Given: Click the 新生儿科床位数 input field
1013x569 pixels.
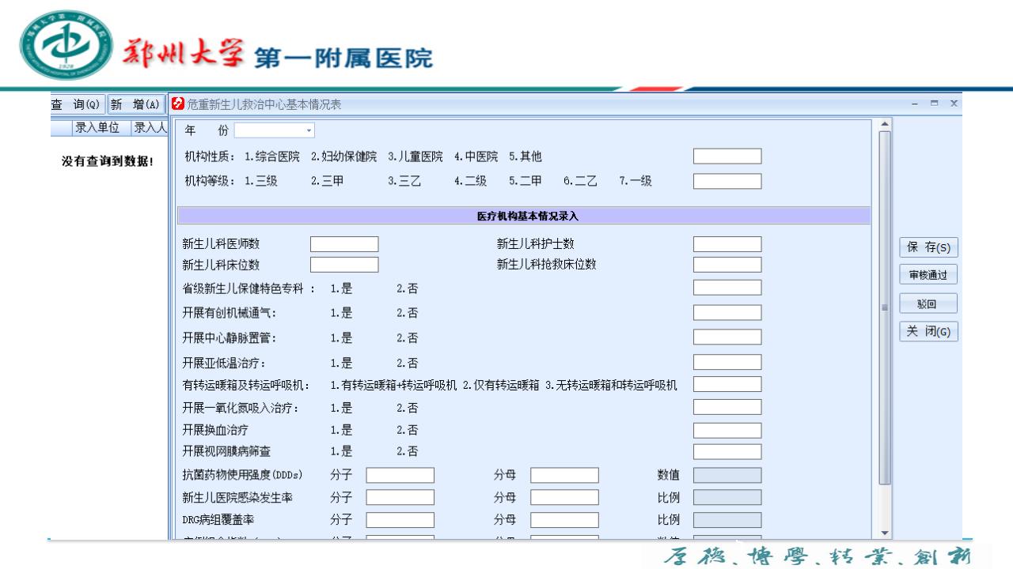Looking at the screenshot, I should [x=344, y=265].
